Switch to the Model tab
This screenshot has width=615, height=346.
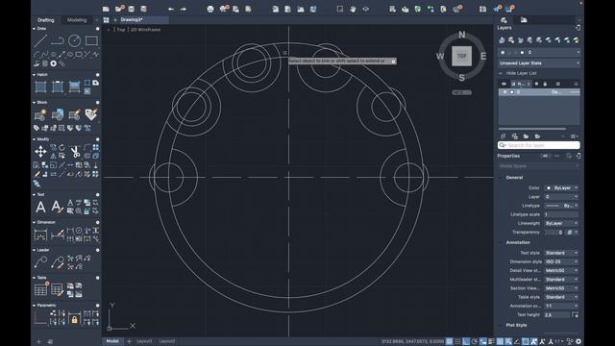[112, 341]
